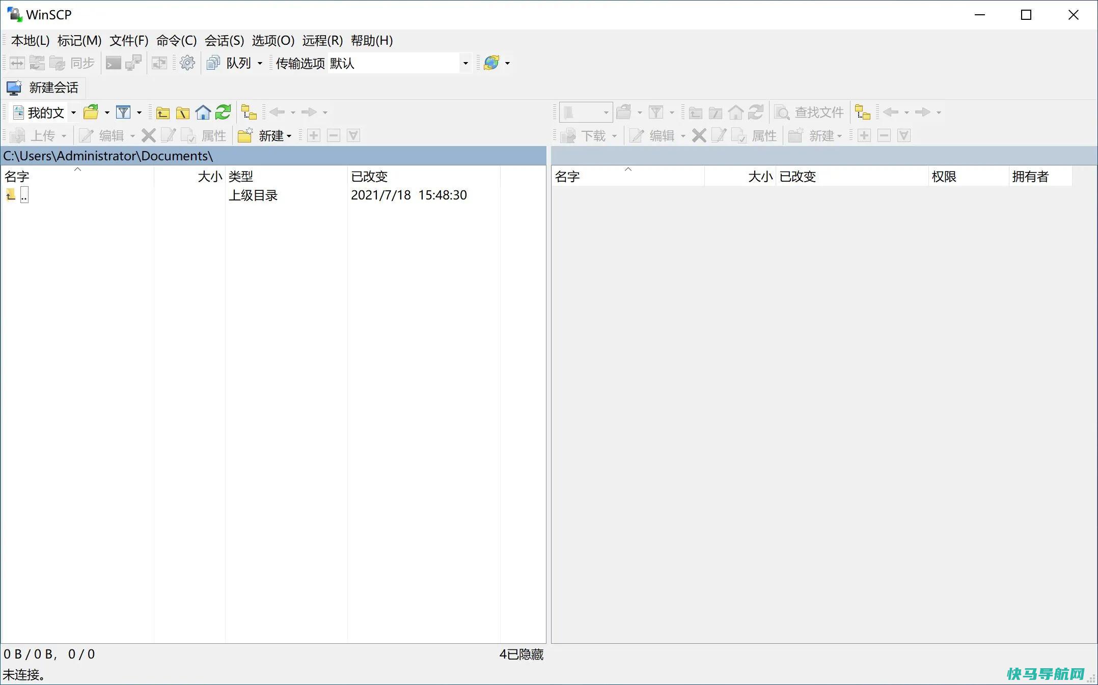Screen dimensions: 1098x685
Task: Click the 查找文件 find files button
Action: pos(809,112)
